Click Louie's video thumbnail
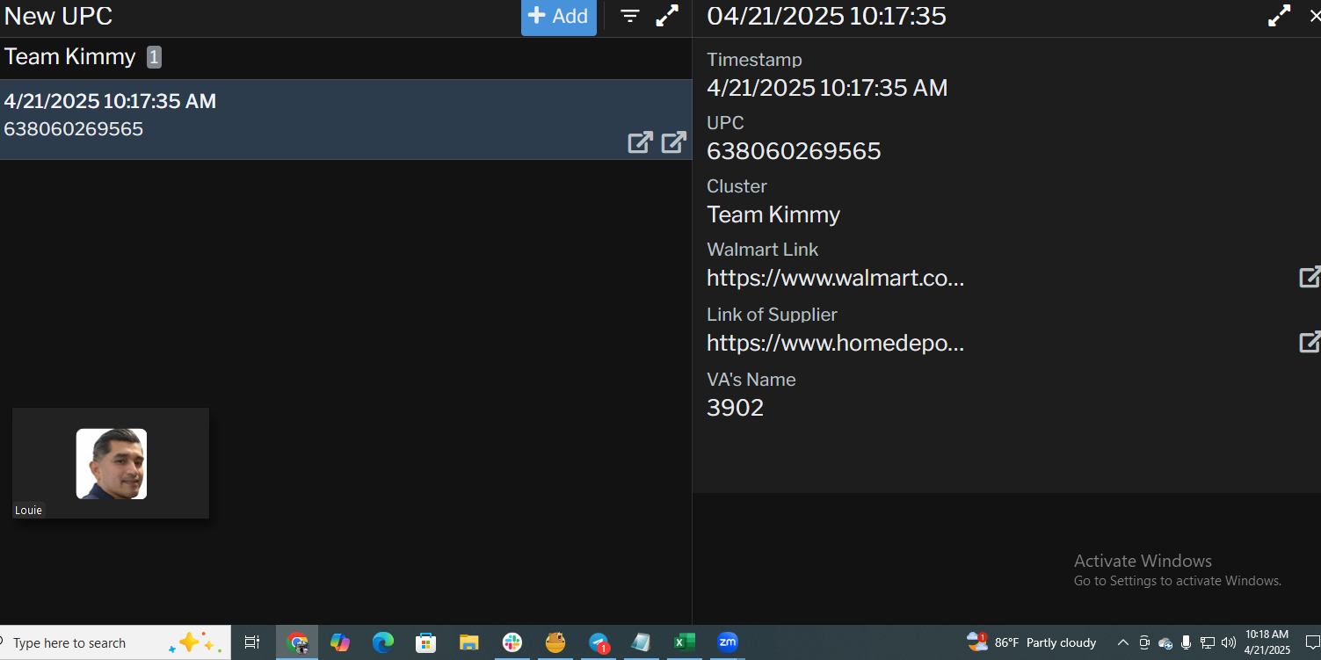 (x=111, y=463)
